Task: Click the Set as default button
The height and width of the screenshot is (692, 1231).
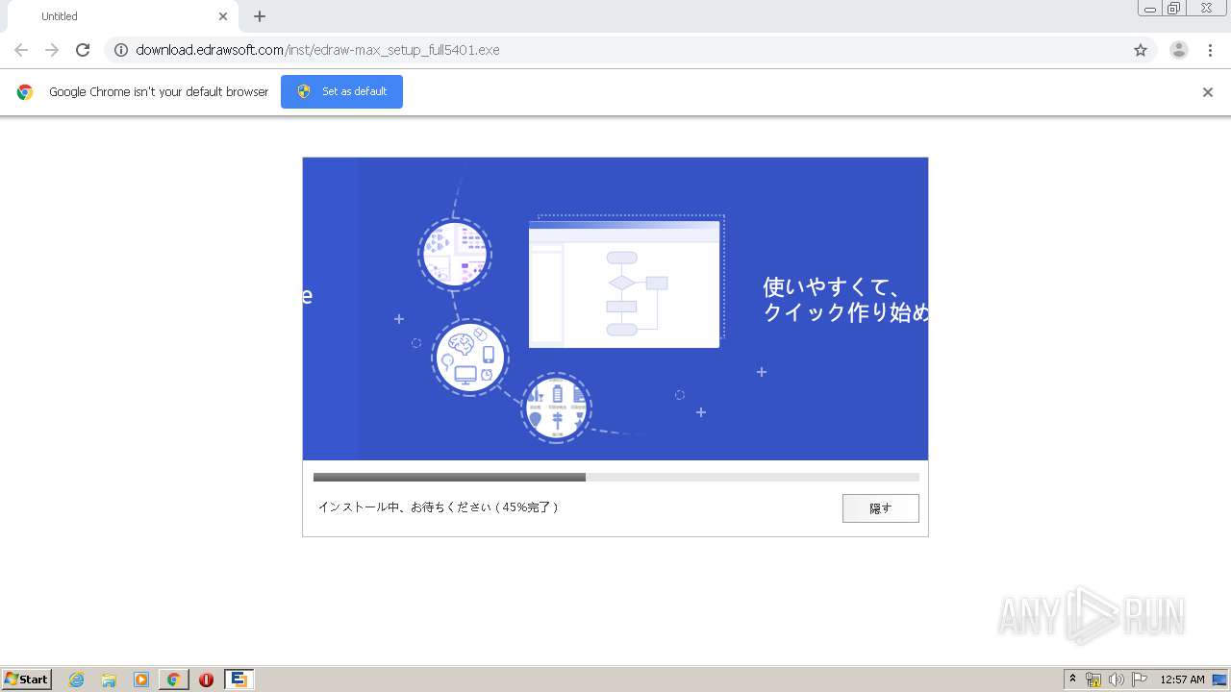Action: tap(341, 91)
